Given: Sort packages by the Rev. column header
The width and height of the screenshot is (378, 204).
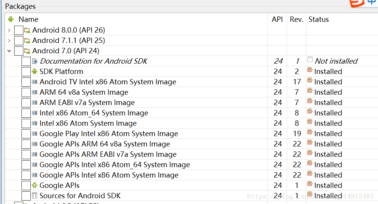Looking at the screenshot, I should (297, 19).
